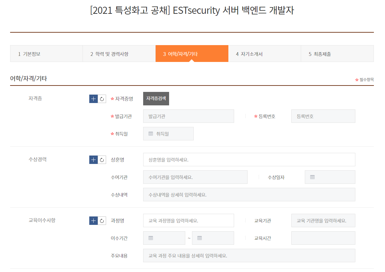Reset the 수상경력 section with refresh icon

pyautogui.click(x=102, y=160)
